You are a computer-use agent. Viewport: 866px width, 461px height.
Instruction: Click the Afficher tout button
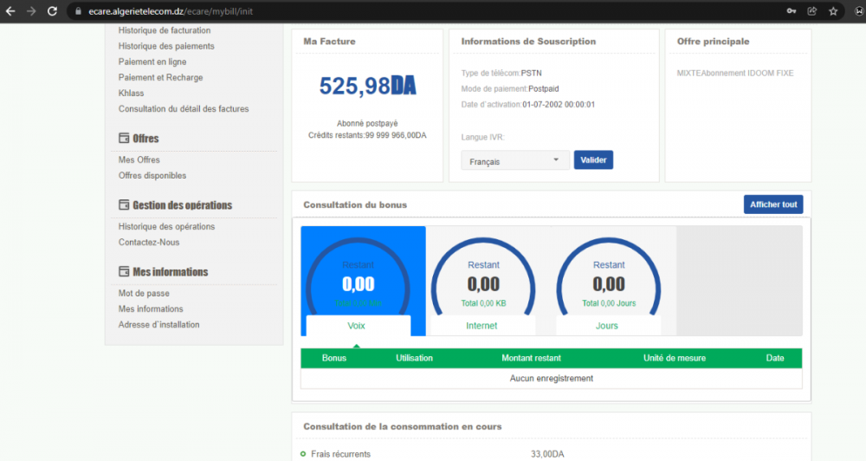[772, 205]
